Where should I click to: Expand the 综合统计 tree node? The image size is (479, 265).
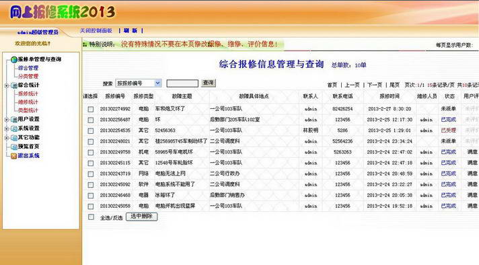coord(7,85)
